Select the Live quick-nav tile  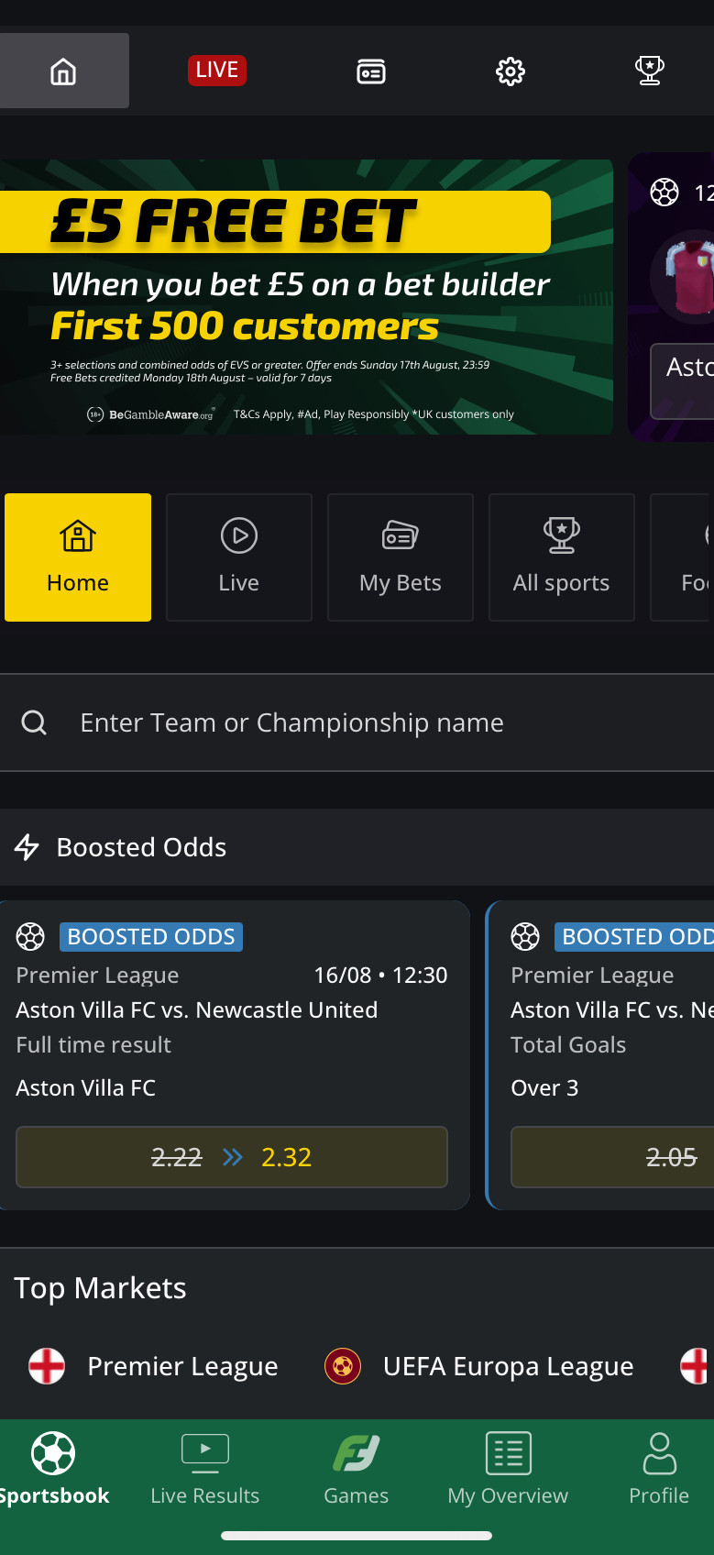239,557
